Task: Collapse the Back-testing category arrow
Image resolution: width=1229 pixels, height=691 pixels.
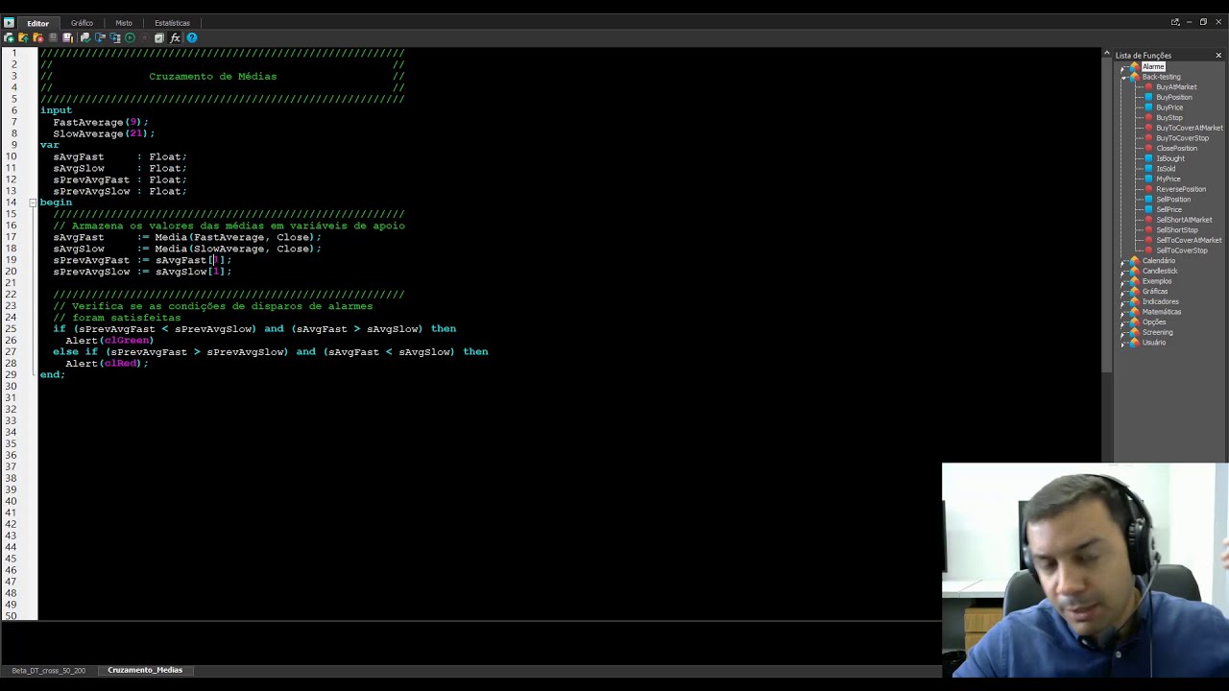Action: click(1123, 77)
